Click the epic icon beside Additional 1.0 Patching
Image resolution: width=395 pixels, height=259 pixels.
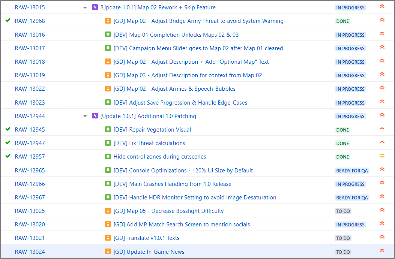click(x=95, y=116)
